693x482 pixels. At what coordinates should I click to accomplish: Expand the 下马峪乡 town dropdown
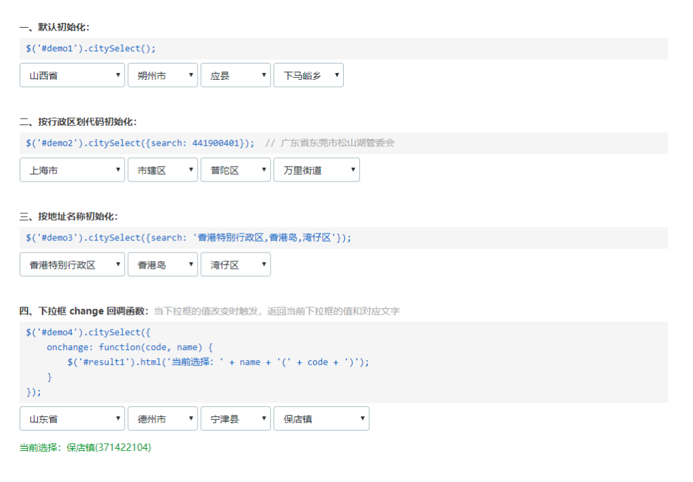308,75
